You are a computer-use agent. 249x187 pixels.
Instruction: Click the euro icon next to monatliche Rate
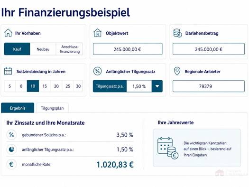pyautogui.click(x=11, y=164)
